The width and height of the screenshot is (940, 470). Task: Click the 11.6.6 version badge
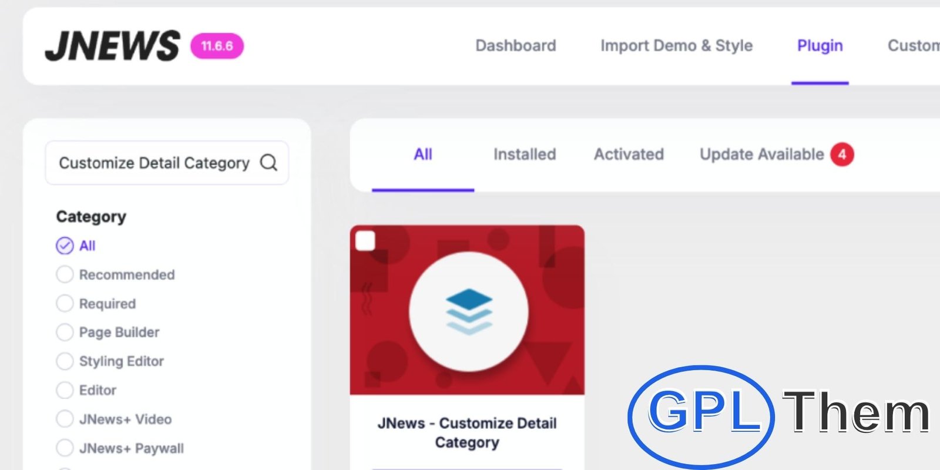coord(217,46)
